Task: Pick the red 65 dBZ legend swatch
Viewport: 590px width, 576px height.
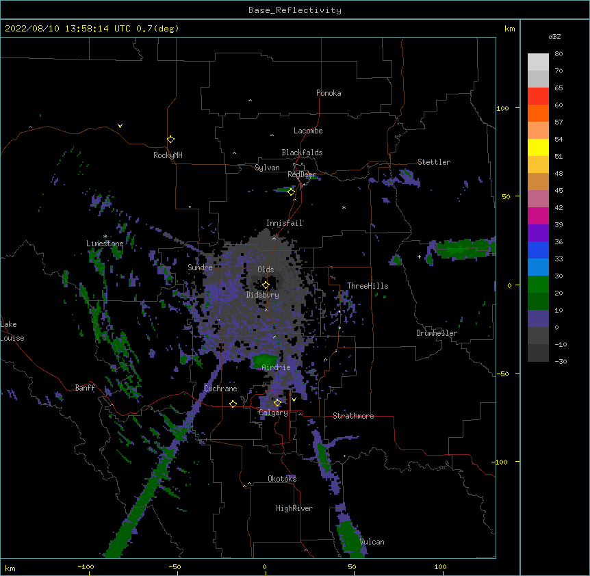Action: tap(538, 96)
